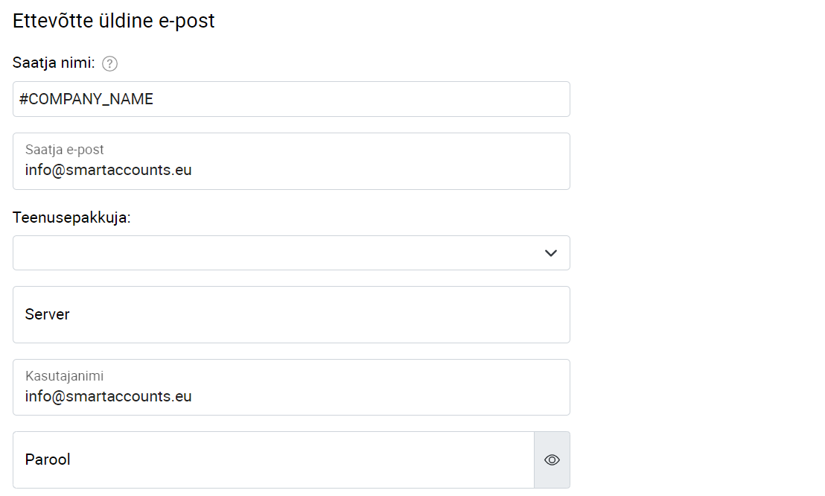825x496 pixels.
Task: Click the small "Saatja e-post" floating label
Action: coord(64,150)
